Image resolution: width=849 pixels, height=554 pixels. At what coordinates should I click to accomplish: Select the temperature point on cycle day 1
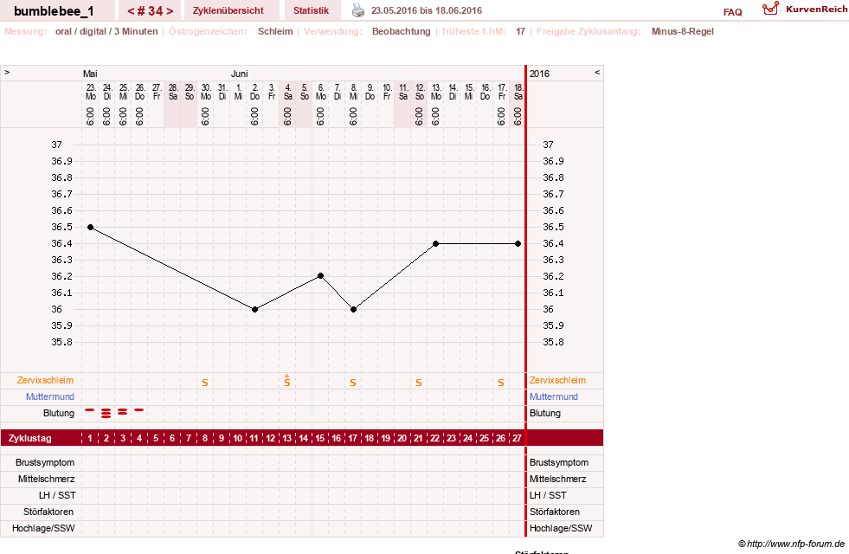click(90, 228)
